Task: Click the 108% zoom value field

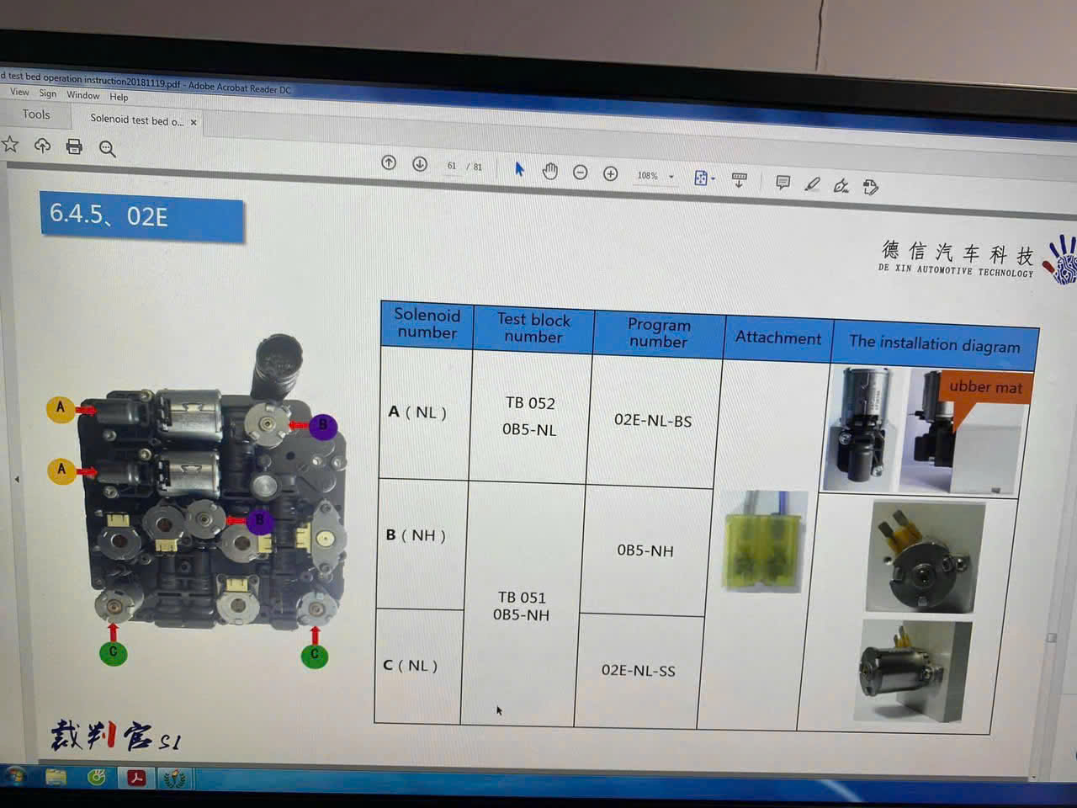Action: click(647, 176)
